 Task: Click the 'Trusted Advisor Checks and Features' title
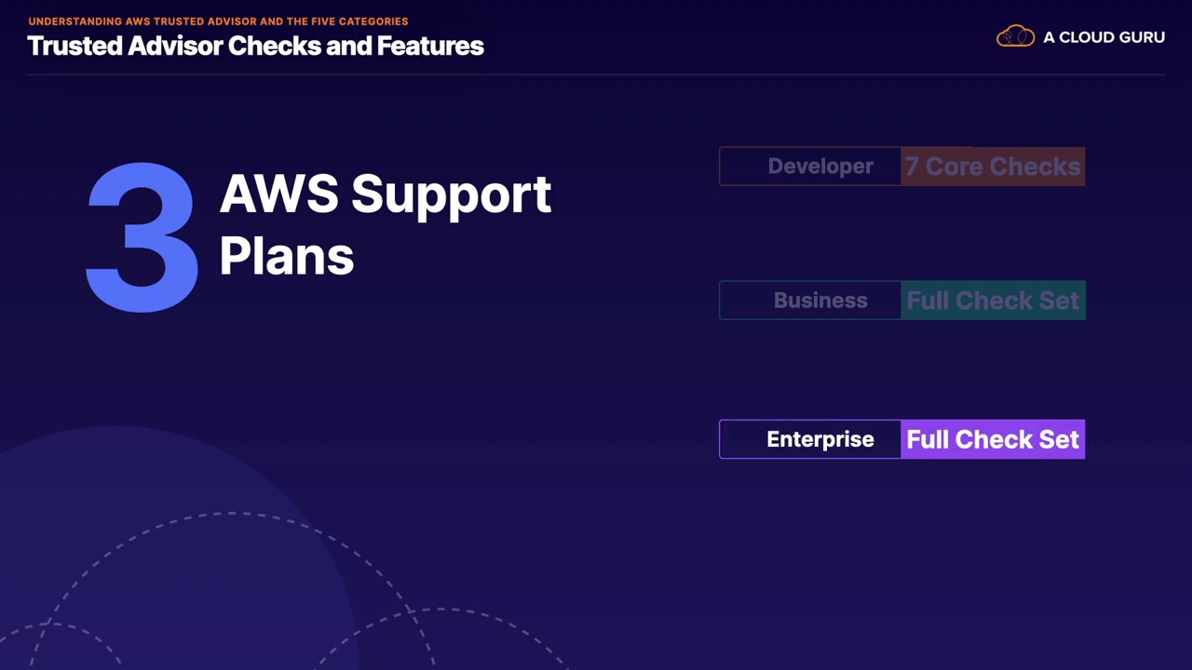click(255, 46)
